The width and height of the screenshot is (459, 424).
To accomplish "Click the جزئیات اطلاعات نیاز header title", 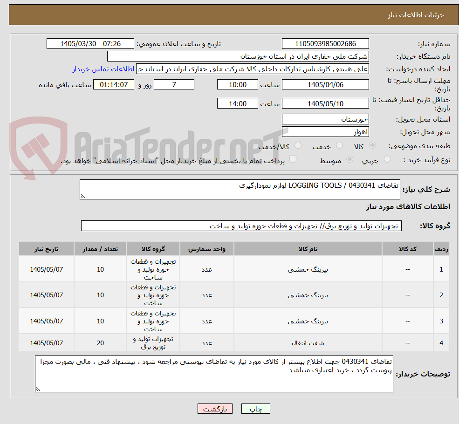I will tap(416, 15).
